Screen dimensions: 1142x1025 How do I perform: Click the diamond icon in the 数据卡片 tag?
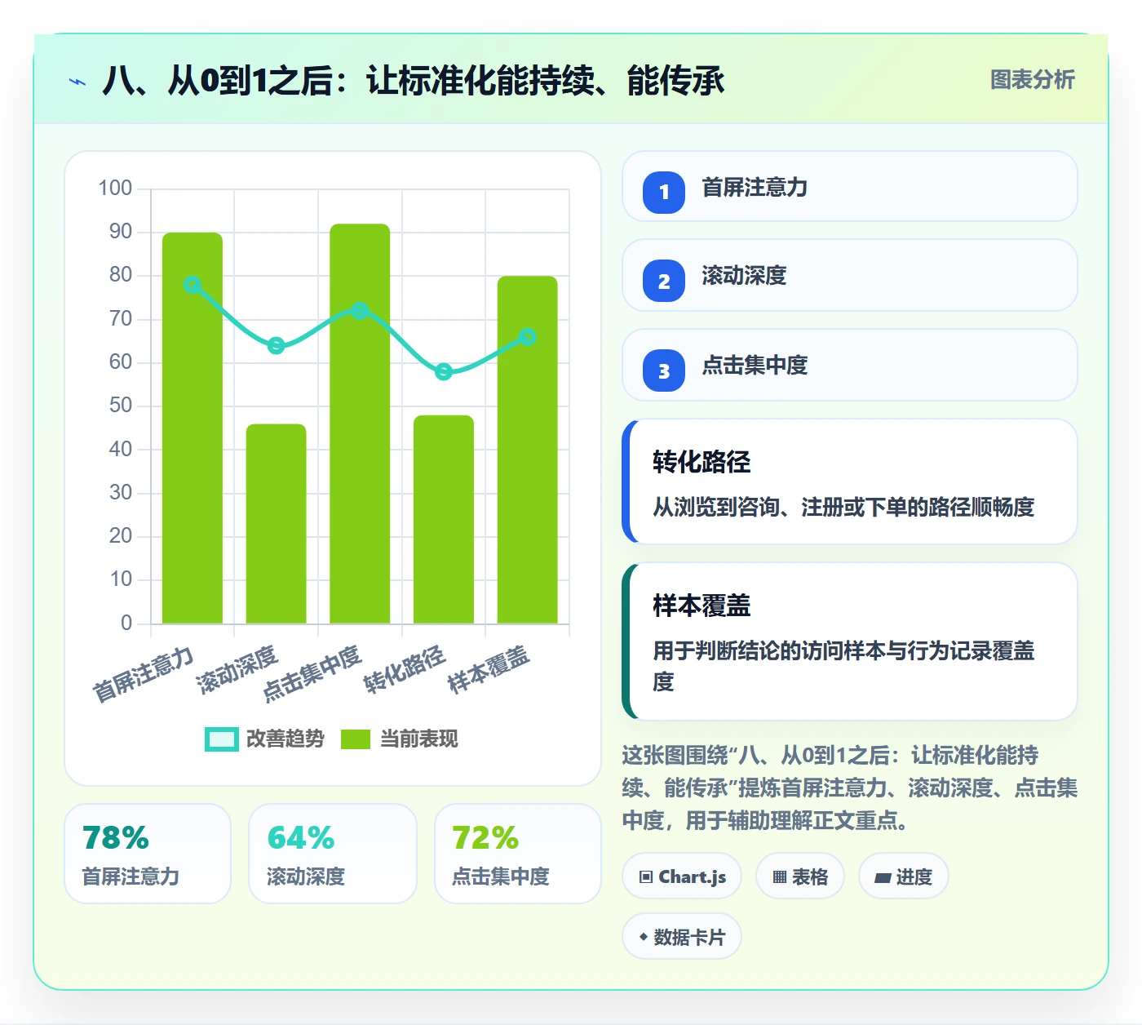coord(644,937)
